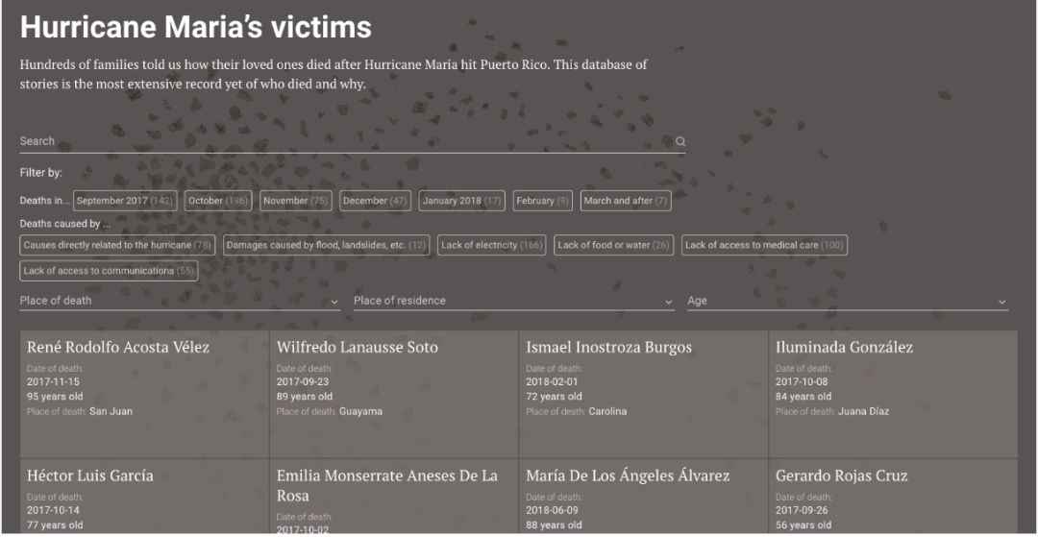Toggle the October deaths filter

[x=217, y=201]
